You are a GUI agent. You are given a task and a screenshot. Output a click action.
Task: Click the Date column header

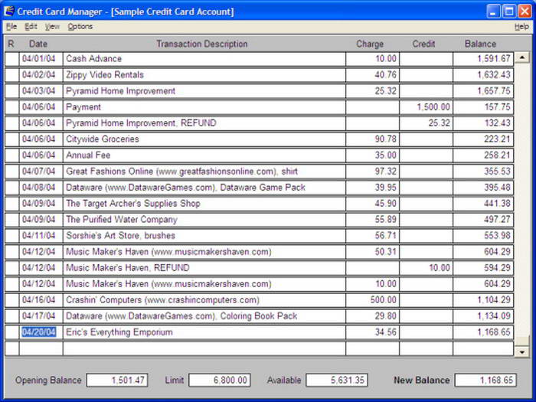click(x=38, y=44)
